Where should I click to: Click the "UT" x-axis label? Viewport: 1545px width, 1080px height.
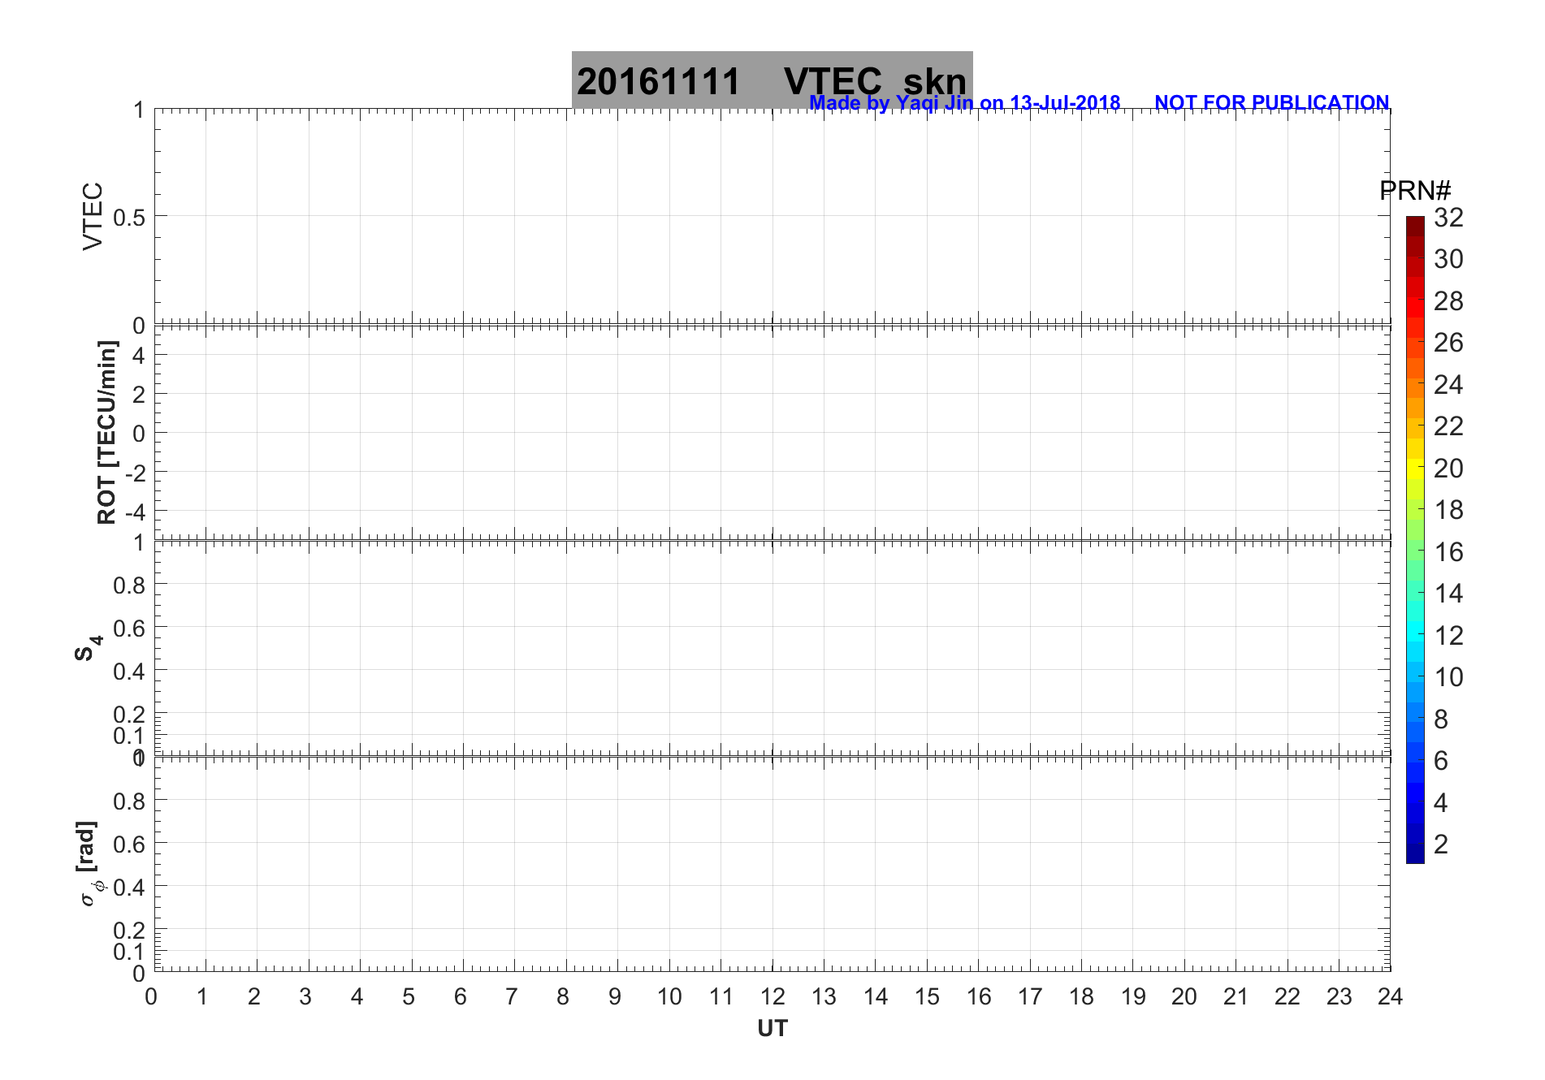(x=772, y=1029)
